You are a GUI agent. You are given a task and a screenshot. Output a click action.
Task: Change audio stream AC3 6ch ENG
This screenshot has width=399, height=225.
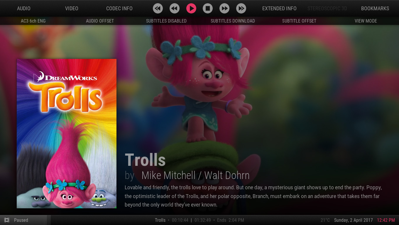point(33,21)
